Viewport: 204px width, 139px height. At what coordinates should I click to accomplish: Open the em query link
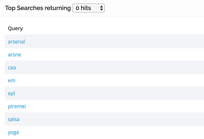click(x=11, y=80)
